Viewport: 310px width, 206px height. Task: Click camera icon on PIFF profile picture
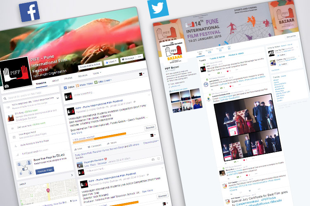pyautogui.click(x=7, y=86)
